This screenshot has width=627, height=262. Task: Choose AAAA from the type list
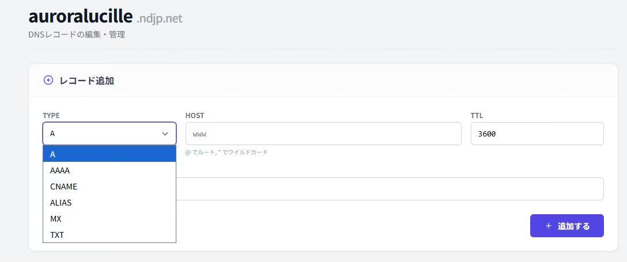pos(109,170)
